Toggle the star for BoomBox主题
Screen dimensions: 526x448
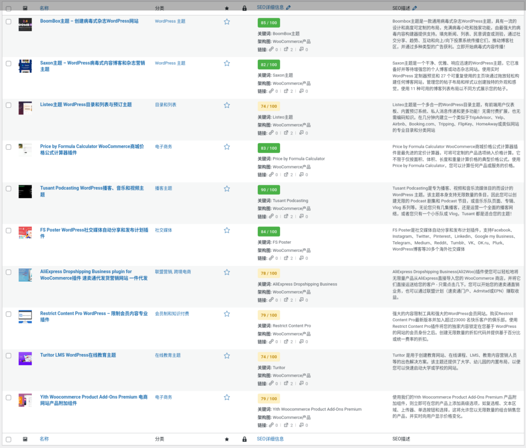tap(227, 22)
